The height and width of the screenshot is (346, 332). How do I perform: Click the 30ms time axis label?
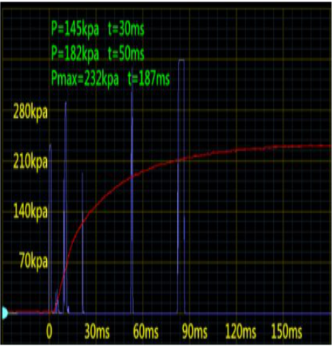click(x=97, y=331)
